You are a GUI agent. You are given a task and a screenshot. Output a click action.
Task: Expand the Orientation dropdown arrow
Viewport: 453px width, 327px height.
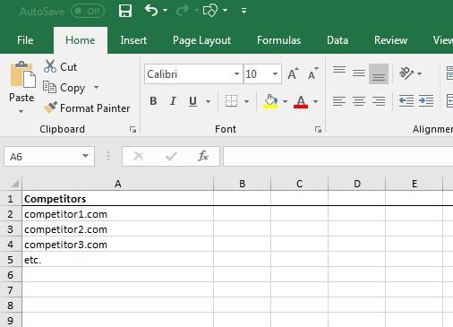(419, 73)
